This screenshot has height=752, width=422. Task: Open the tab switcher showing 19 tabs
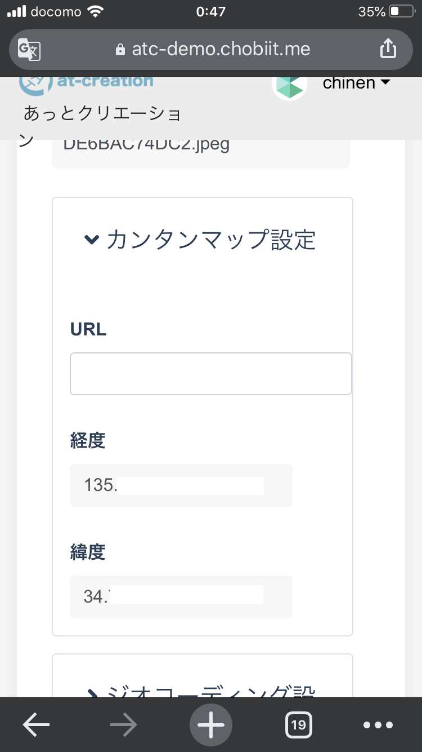pos(299,725)
